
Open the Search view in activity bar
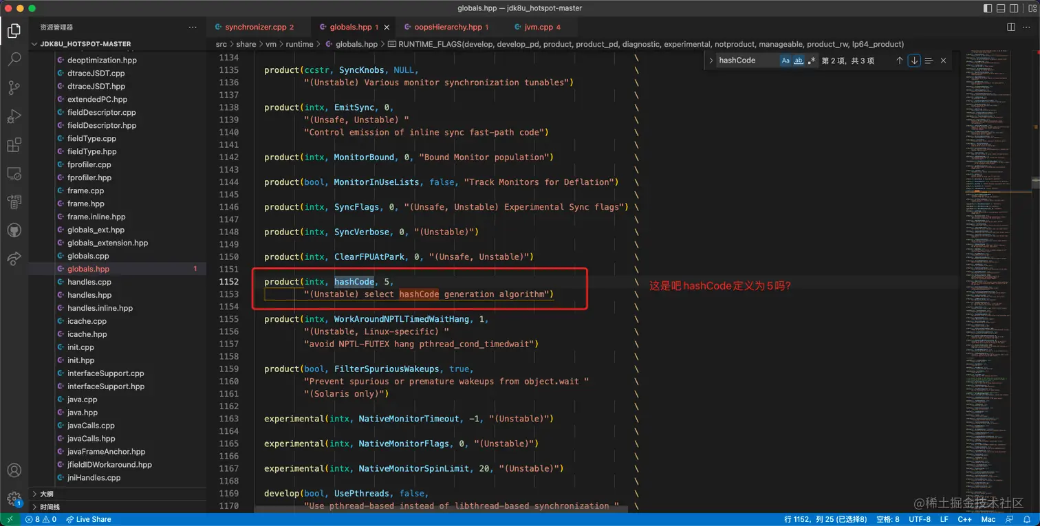pyautogui.click(x=14, y=59)
